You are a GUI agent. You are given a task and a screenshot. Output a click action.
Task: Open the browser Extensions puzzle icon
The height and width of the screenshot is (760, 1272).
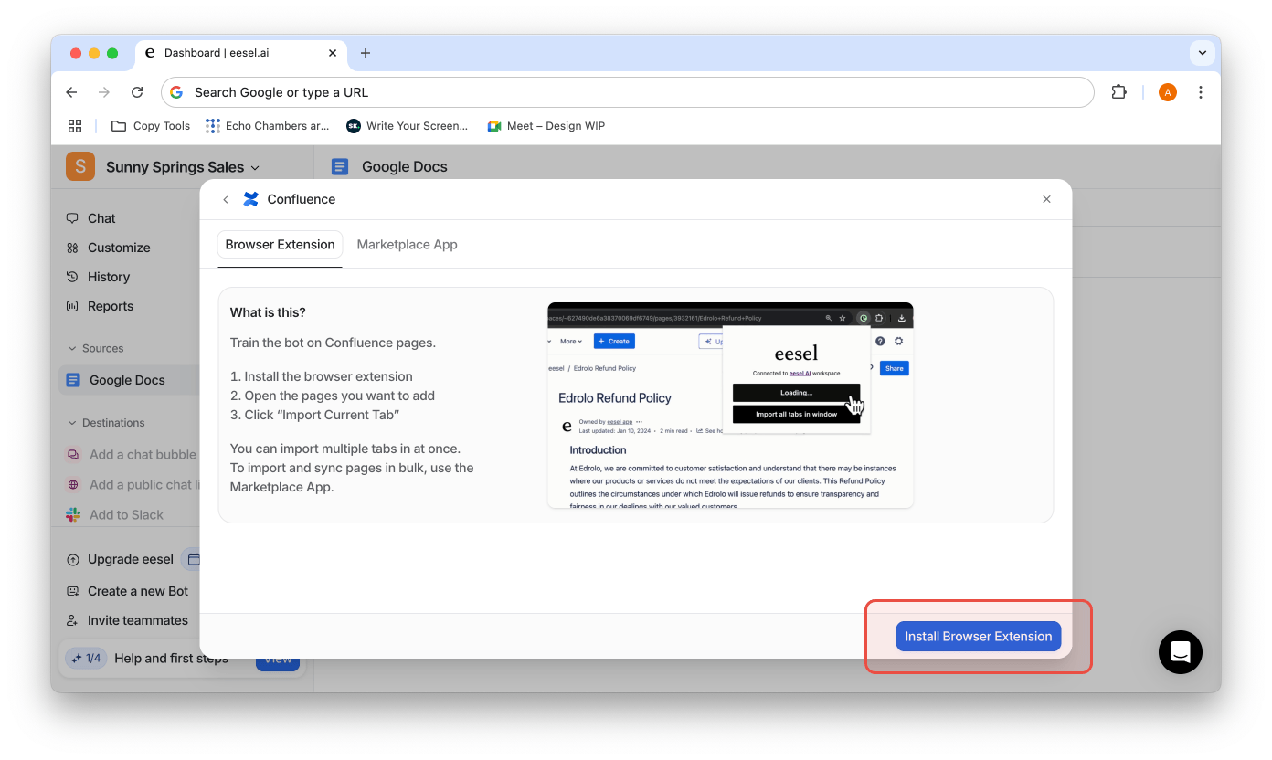[1118, 92]
